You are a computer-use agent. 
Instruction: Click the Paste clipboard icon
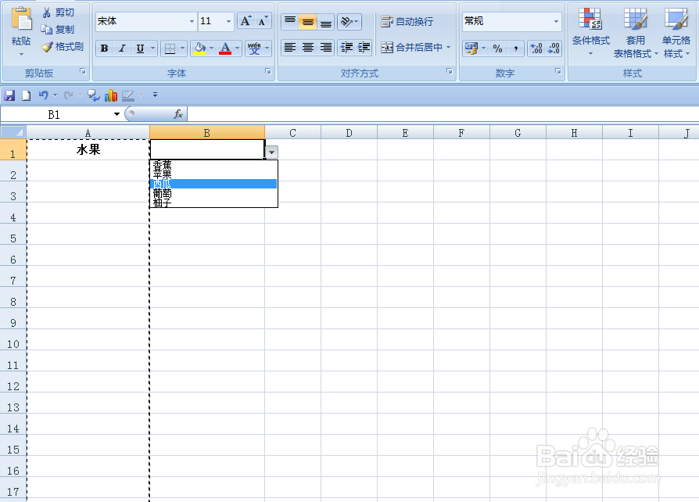[21, 20]
